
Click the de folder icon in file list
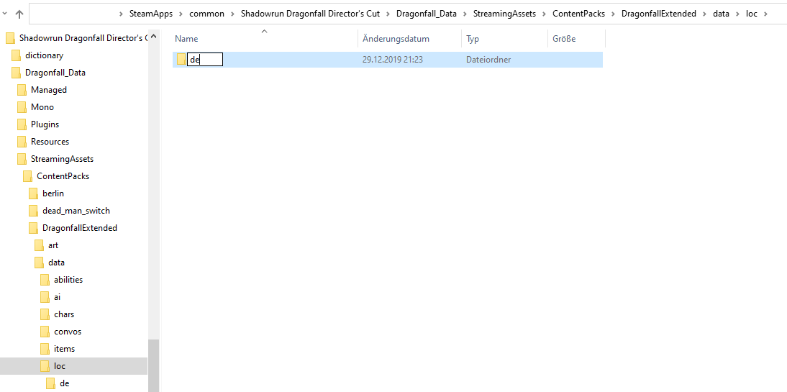coord(181,60)
